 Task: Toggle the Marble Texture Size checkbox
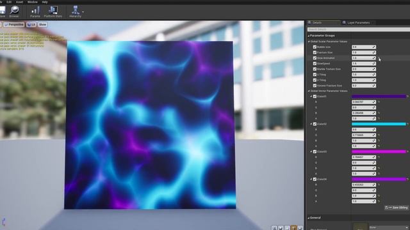click(x=315, y=69)
